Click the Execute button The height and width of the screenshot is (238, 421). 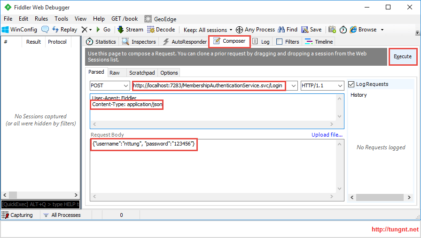tap(403, 56)
